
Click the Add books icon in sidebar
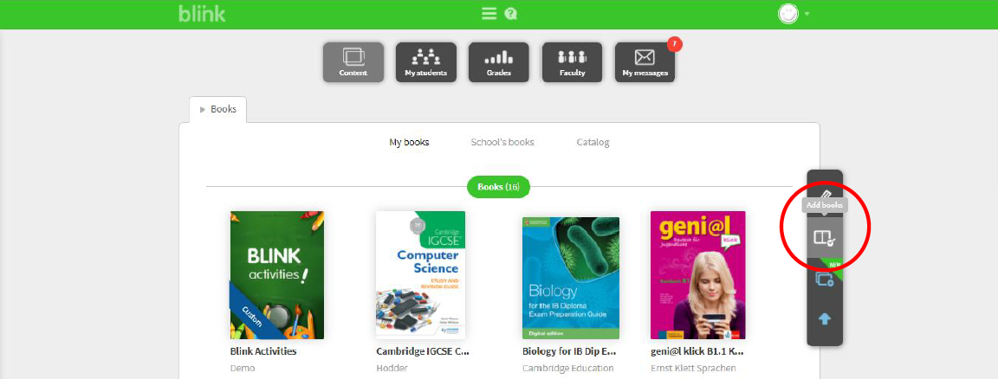tap(824, 237)
